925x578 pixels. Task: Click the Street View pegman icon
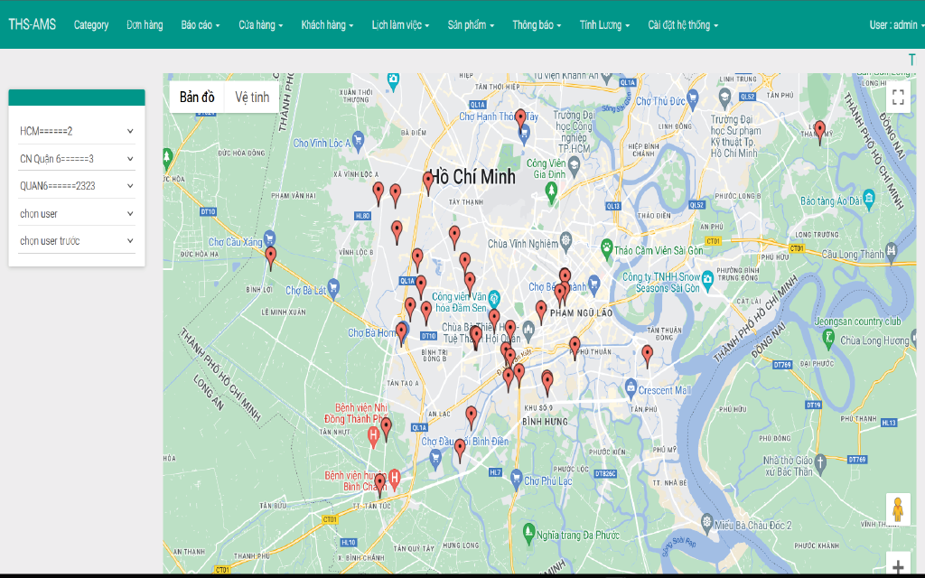tap(898, 510)
